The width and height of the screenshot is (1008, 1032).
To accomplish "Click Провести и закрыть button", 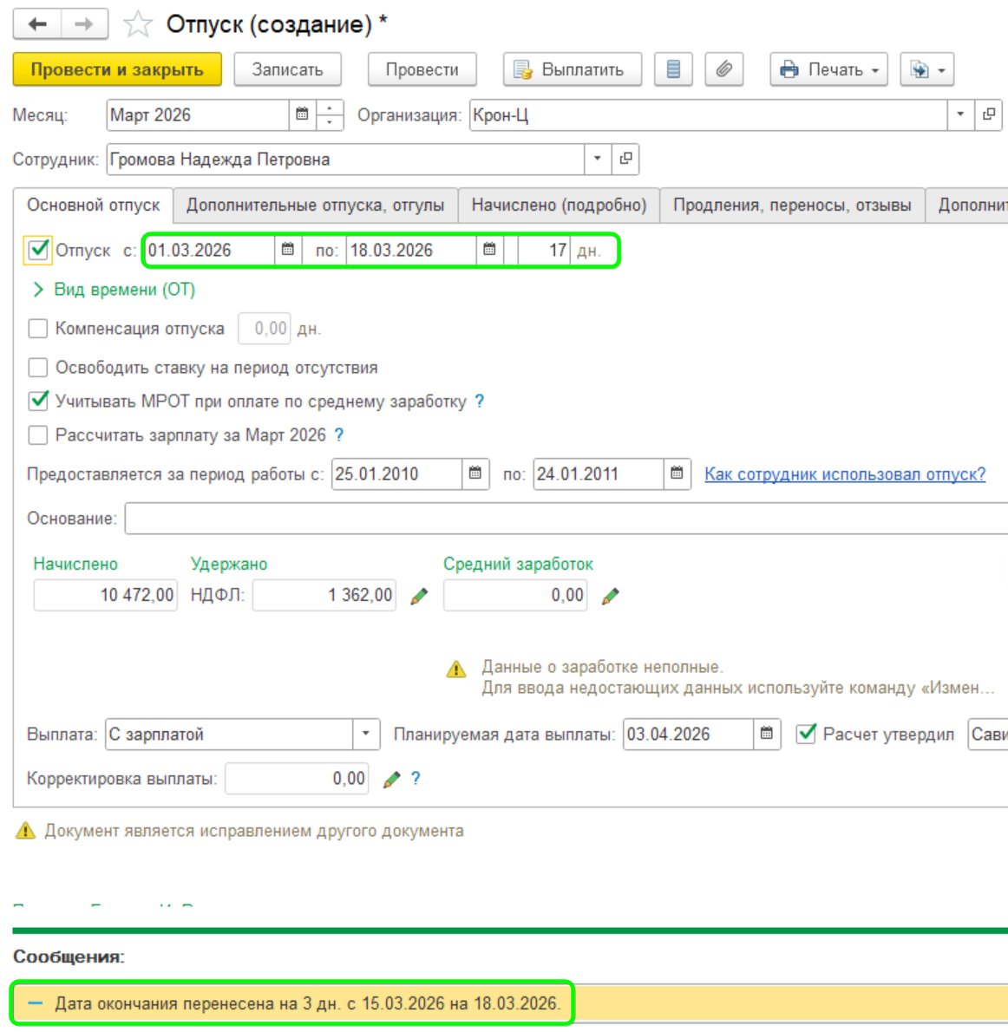I will pyautogui.click(x=117, y=69).
